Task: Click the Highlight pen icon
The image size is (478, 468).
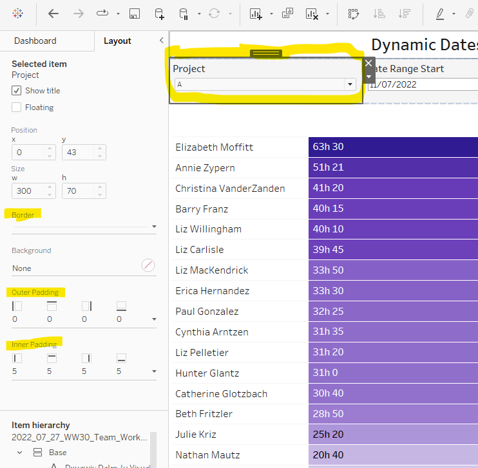Action: [x=440, y=14]
